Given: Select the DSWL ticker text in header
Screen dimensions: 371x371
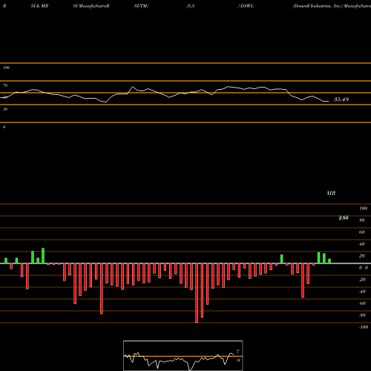Looking at the screenshot, I should pyautogui.click(x=247, y=6).
